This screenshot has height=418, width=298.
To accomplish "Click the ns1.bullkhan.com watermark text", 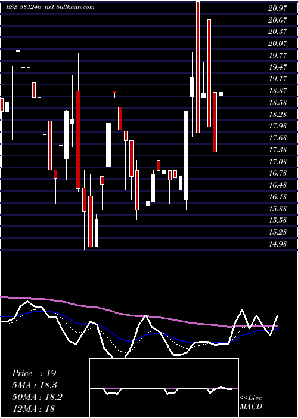I will point(70,7).
